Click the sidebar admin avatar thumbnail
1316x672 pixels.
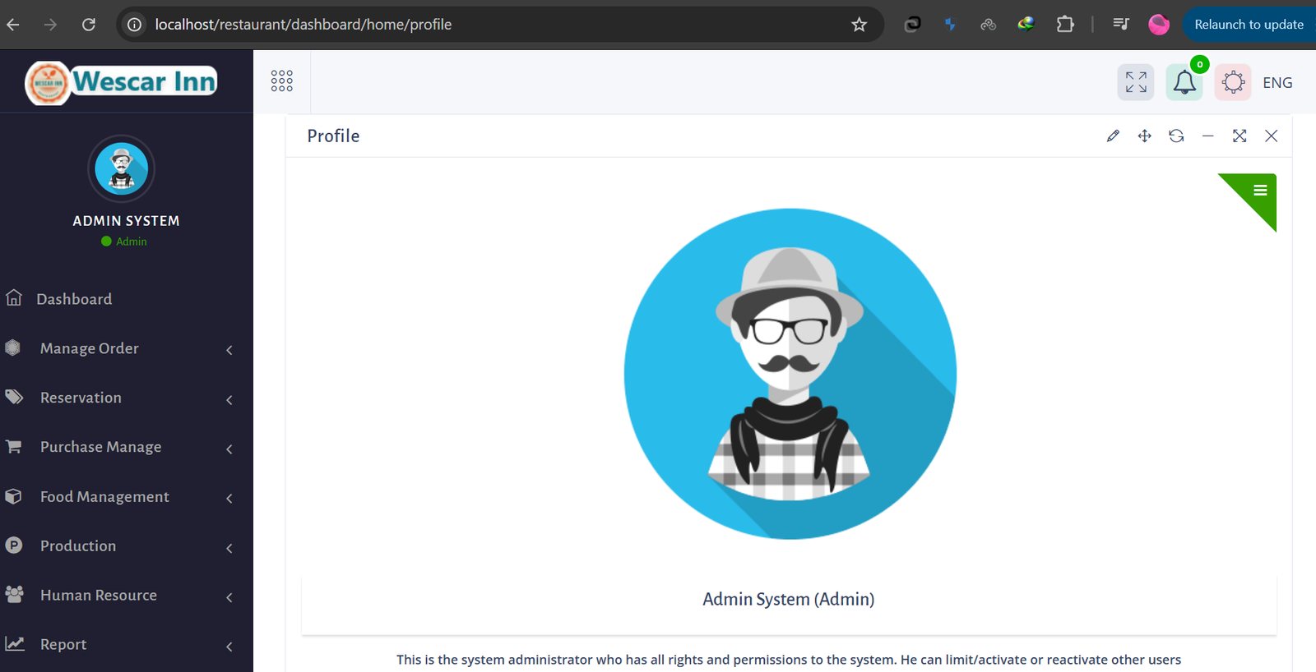click(x=122, y=169)
